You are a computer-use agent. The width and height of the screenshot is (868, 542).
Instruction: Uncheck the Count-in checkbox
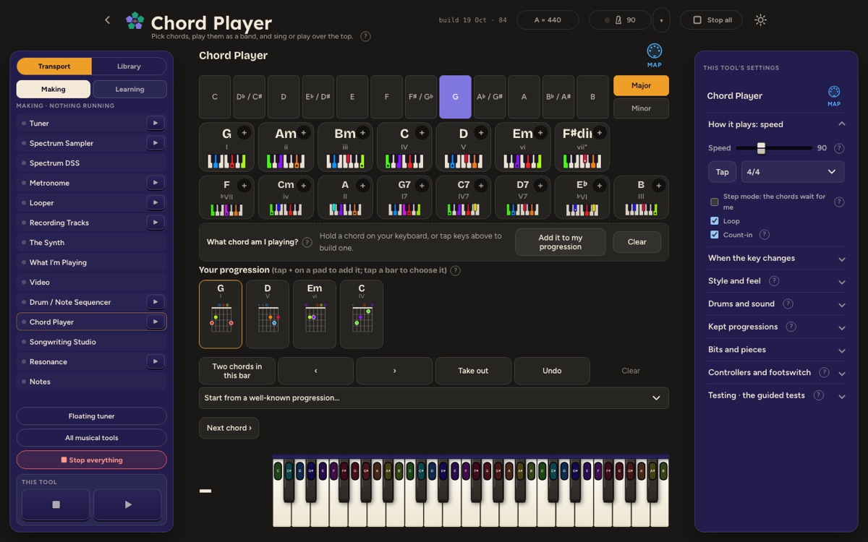[715, 235]
